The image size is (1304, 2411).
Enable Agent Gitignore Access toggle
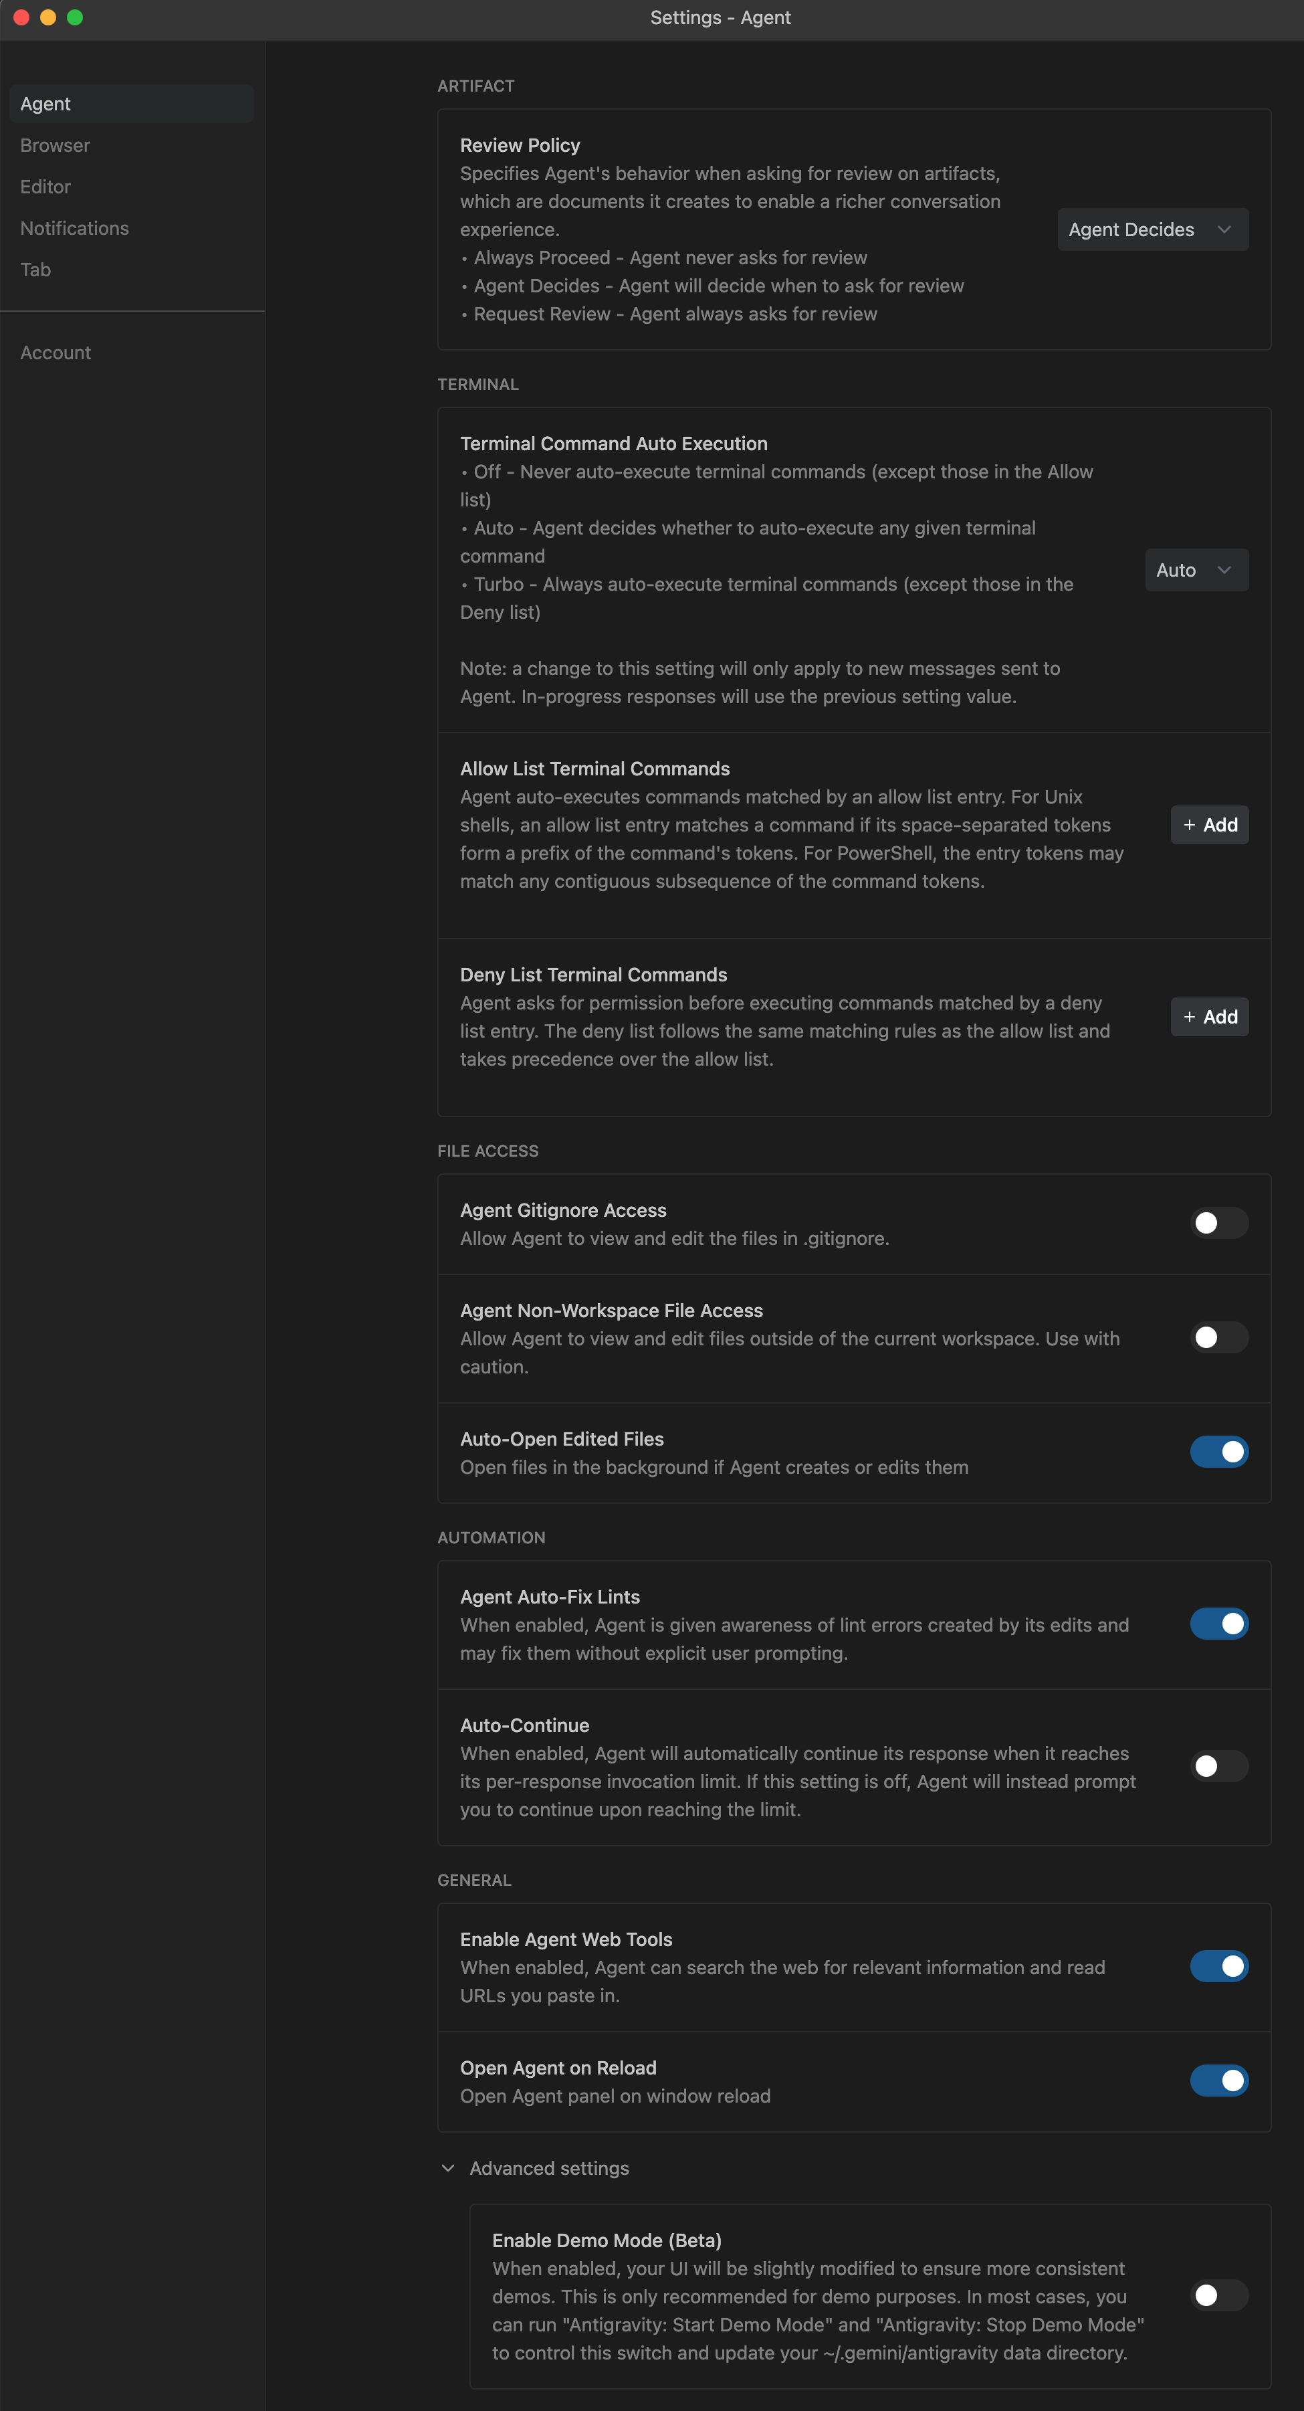1218,1224
